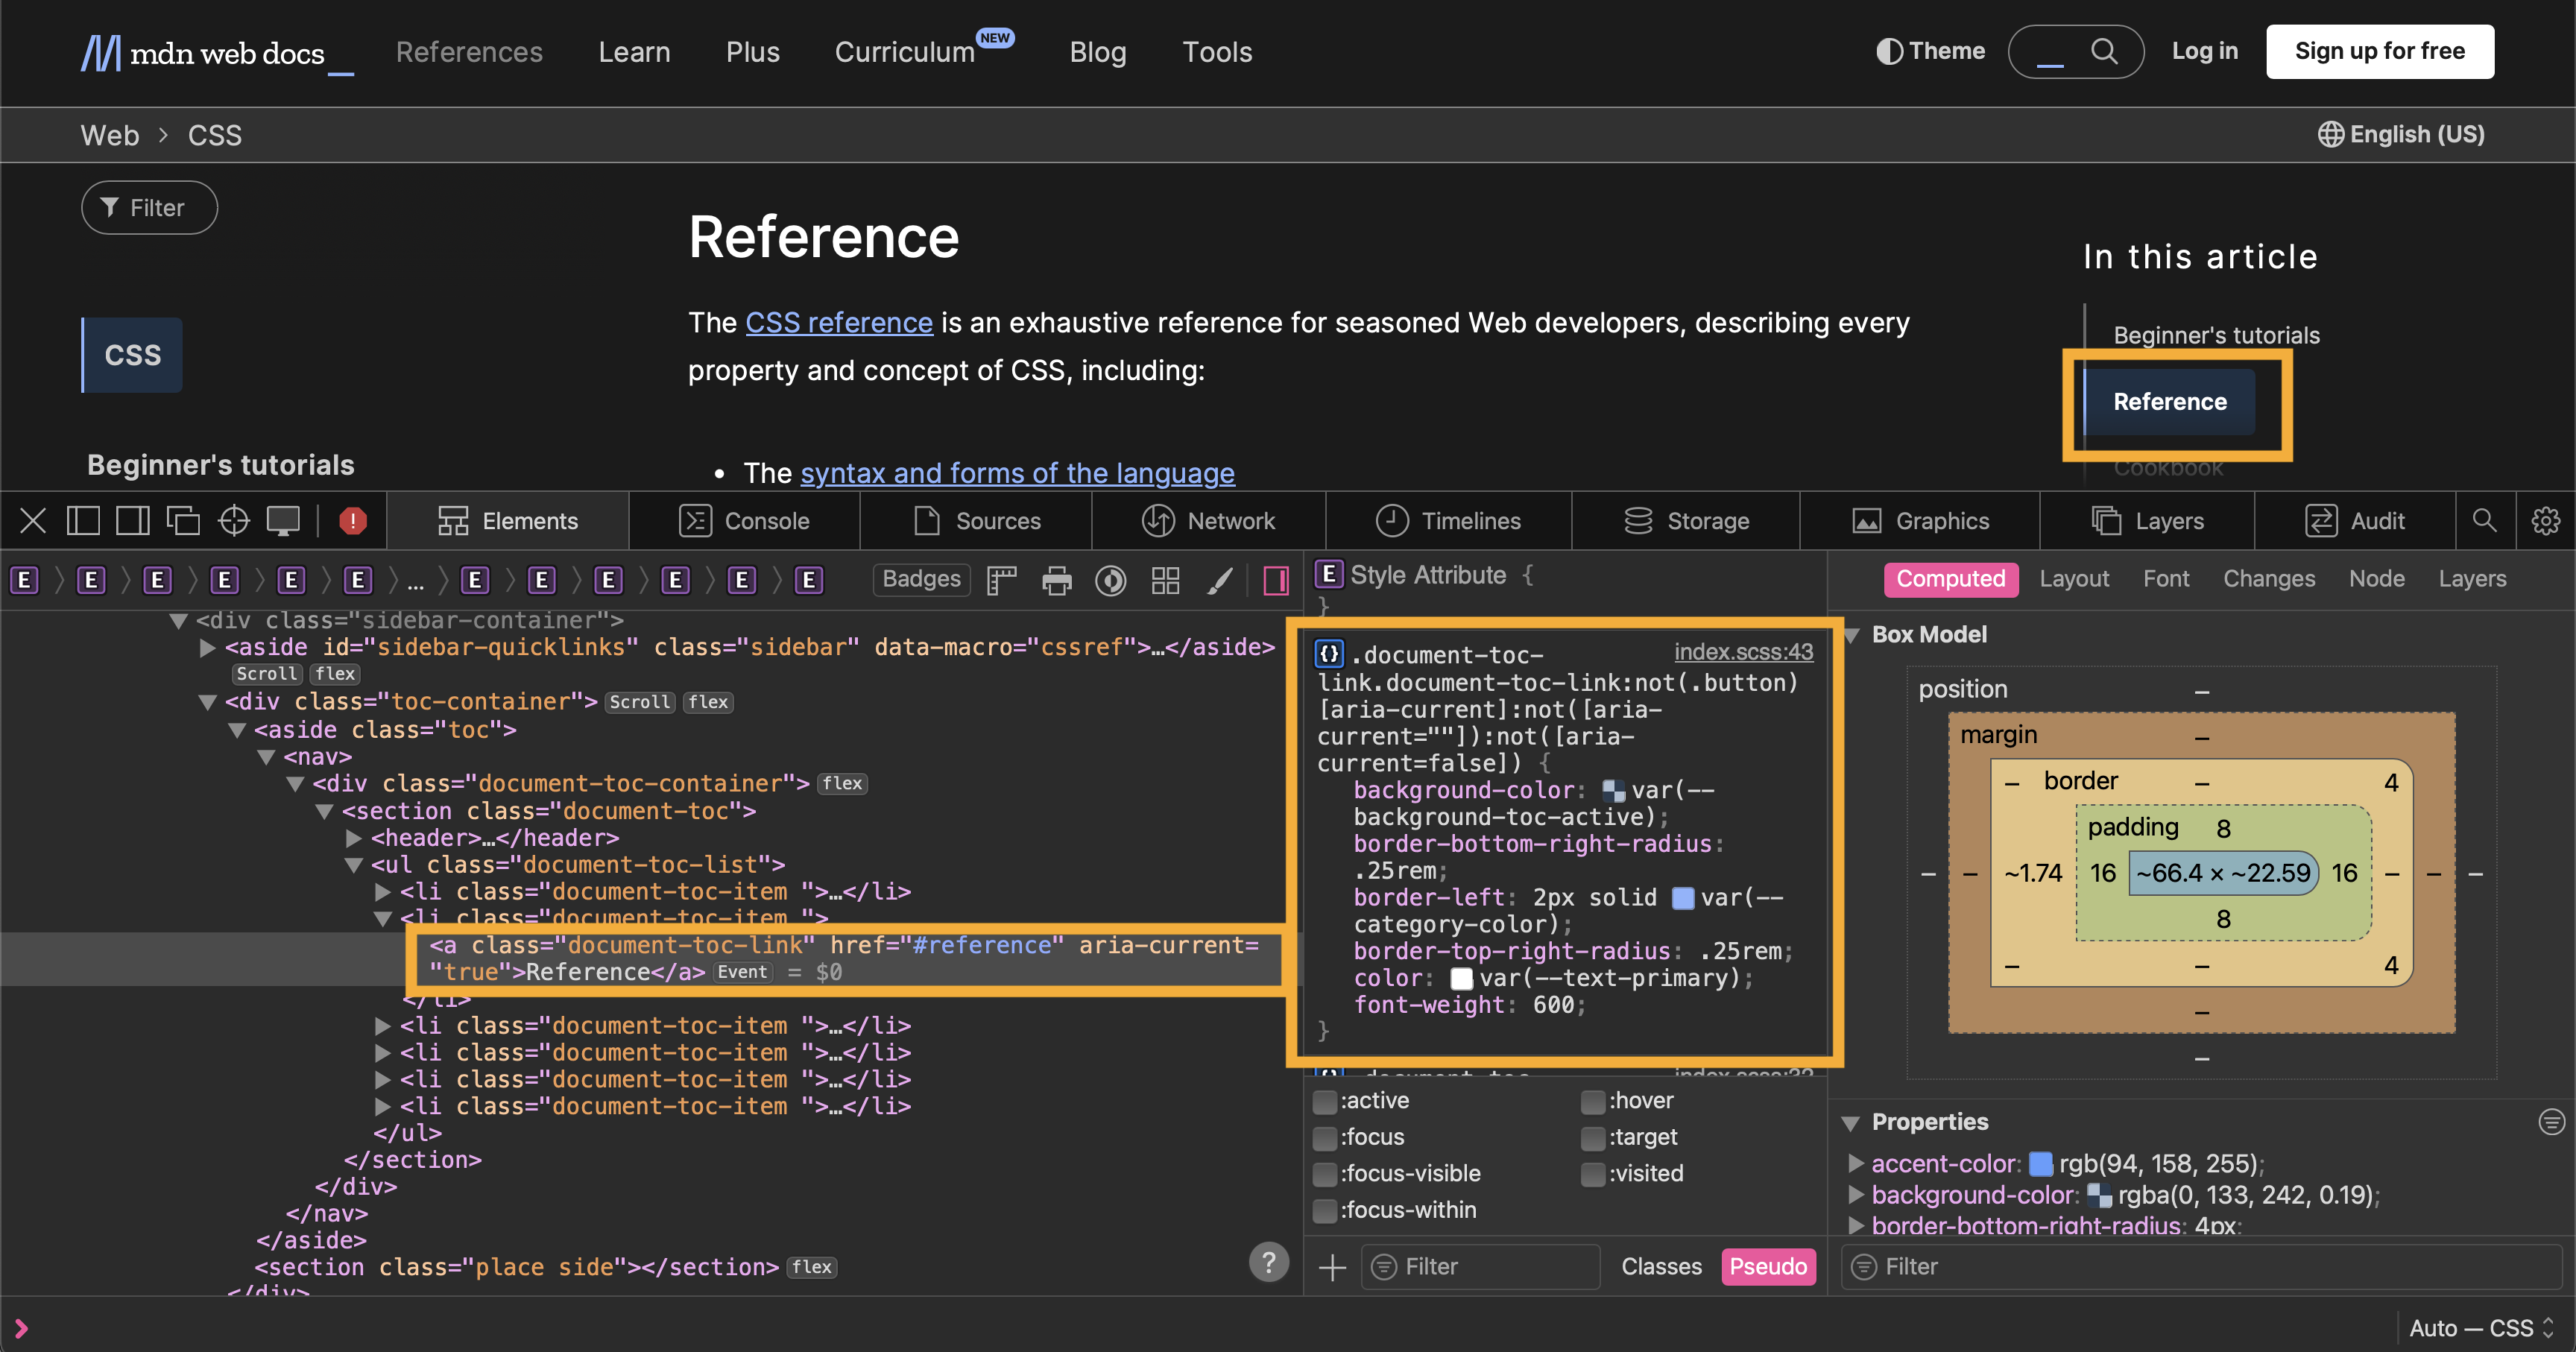This screenshot has width=2576, height=1352.
Task: Click the Badges button in Elements toolbar
Action: point(921,579)
